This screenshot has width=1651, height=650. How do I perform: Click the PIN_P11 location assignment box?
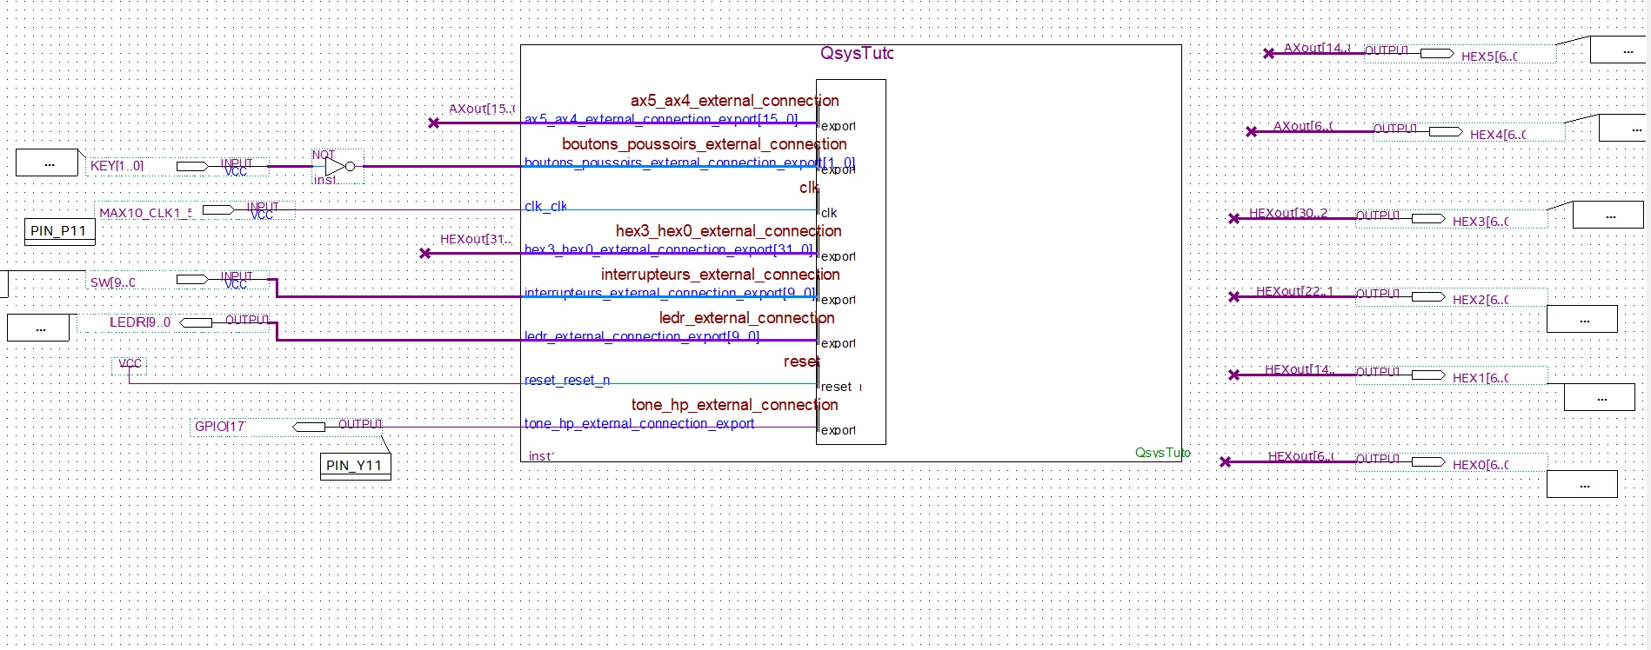(59, 231)
